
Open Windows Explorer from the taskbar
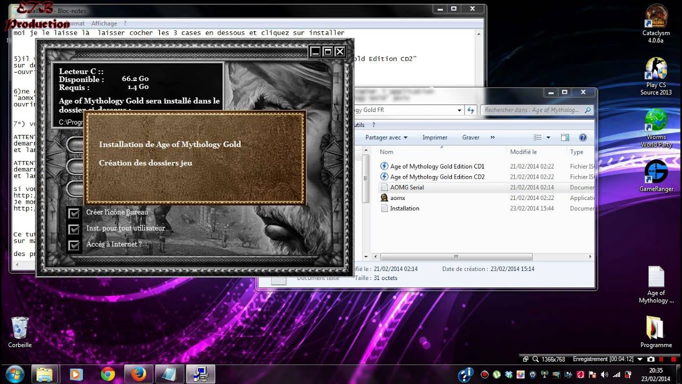click(x=44, y=374)
